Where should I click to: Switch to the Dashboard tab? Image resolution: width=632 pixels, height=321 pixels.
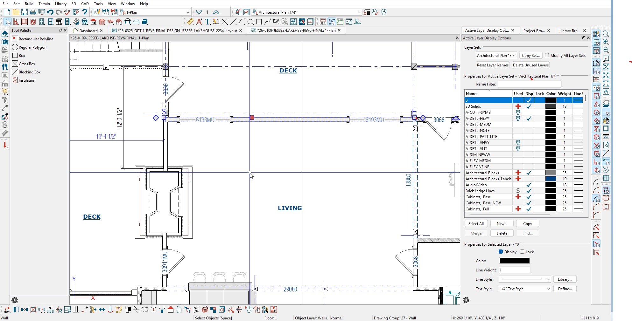[x=88, y=31]
